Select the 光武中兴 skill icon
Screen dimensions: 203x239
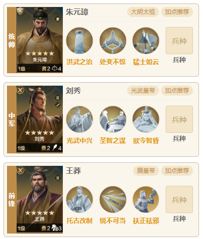click(79, 119)
